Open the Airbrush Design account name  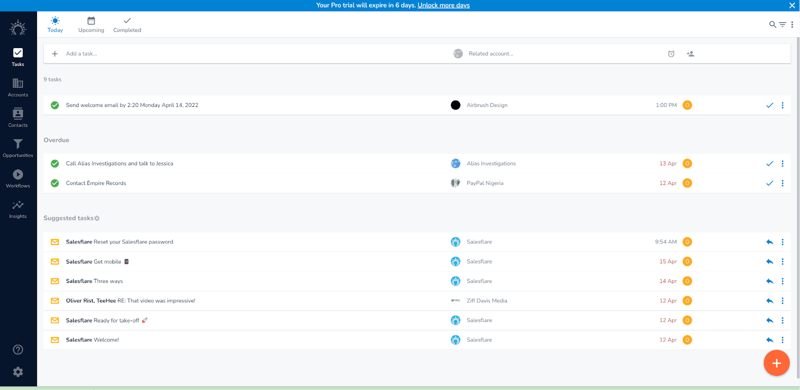(x=487, y=105)
